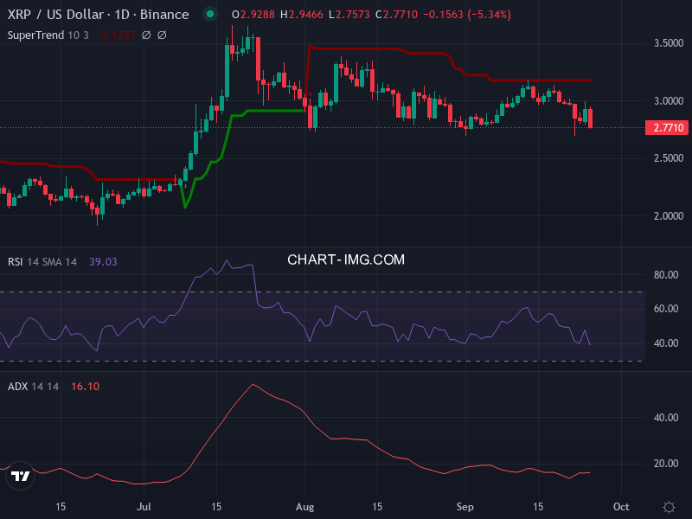Click the Jul label on time axis
This screenshot has width=692, height=519.
pos(144,506)
